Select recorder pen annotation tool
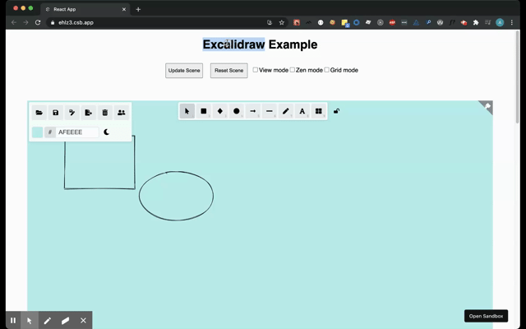The image size is (526, 329). [x=48, y=320]
